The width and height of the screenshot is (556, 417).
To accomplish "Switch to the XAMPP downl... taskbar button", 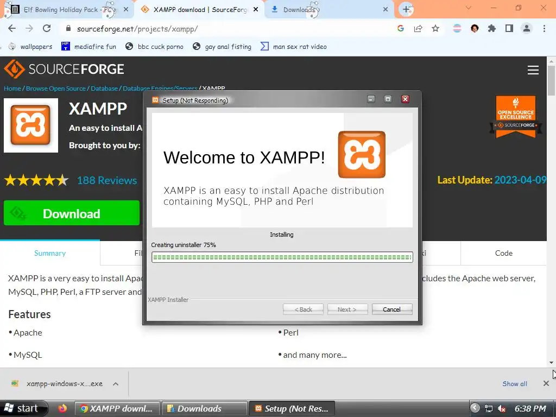I will click(x=118, y=408).
